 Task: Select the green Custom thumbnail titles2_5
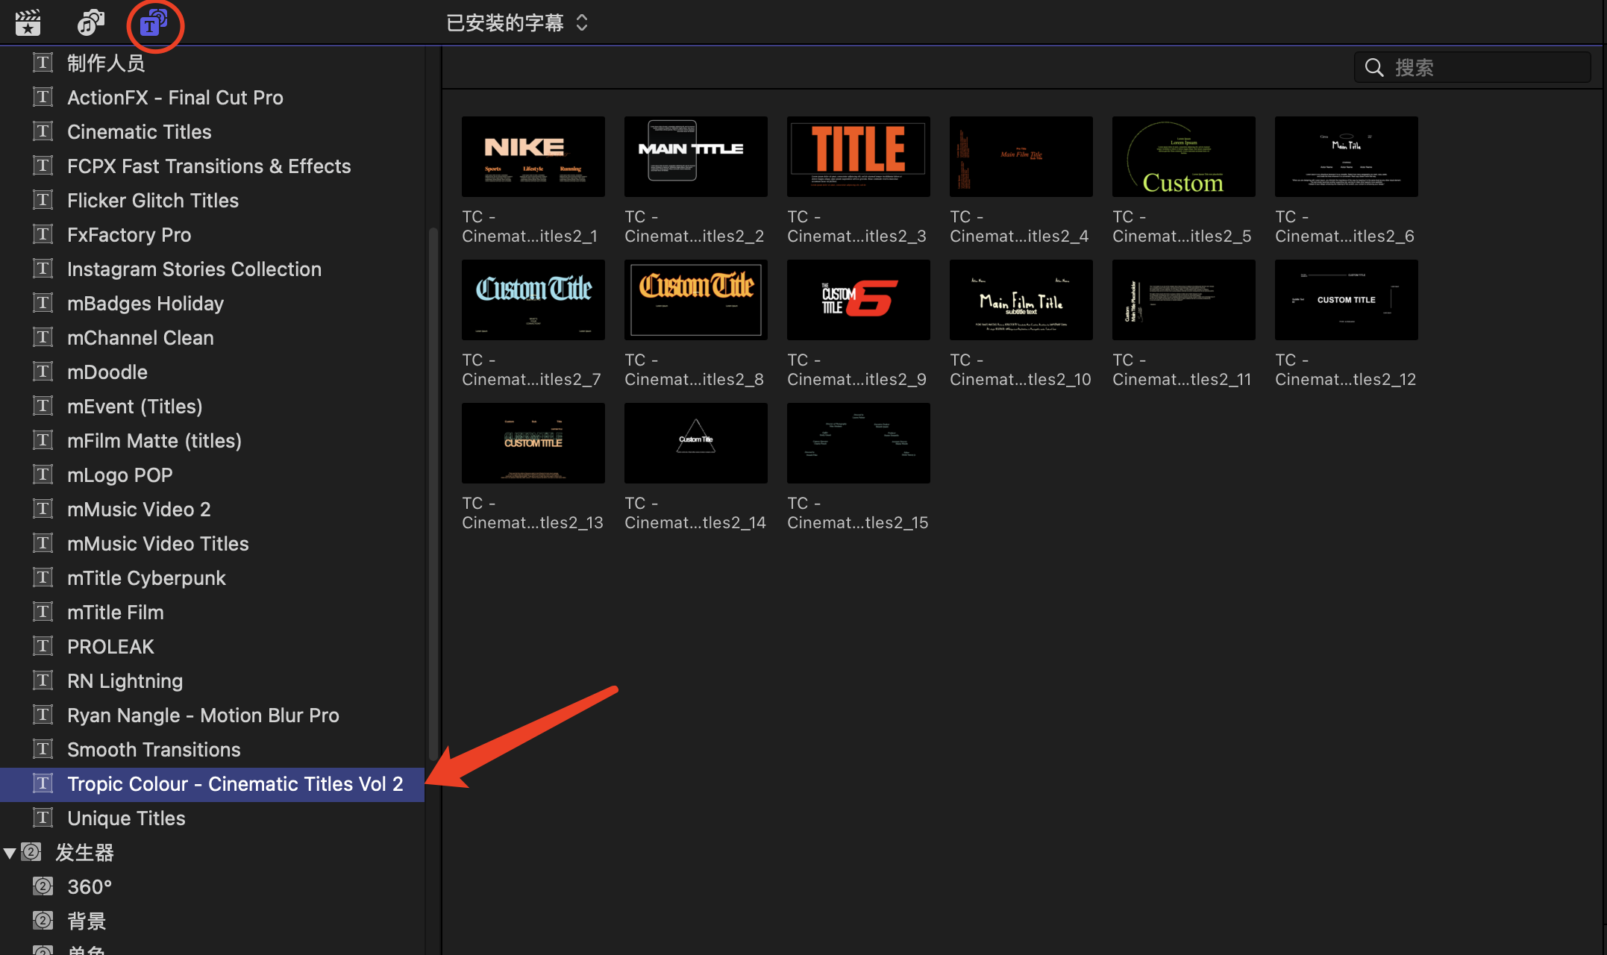point(1183,157)
